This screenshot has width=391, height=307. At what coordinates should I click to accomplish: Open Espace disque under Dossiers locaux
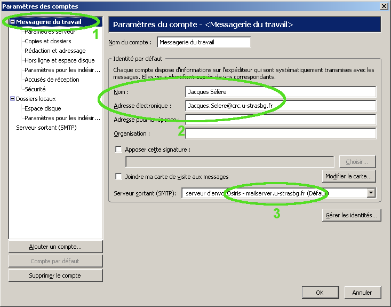pos(43,108)
